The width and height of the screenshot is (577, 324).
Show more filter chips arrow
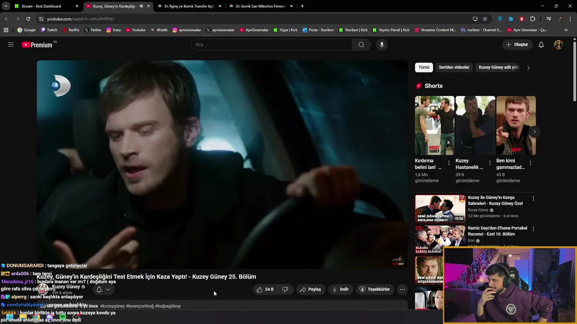(x=528, y=68)
